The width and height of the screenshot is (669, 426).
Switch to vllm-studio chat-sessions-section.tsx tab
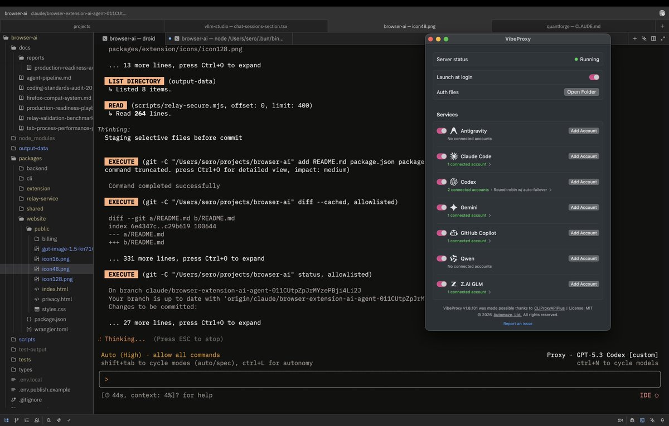(246, 26)
